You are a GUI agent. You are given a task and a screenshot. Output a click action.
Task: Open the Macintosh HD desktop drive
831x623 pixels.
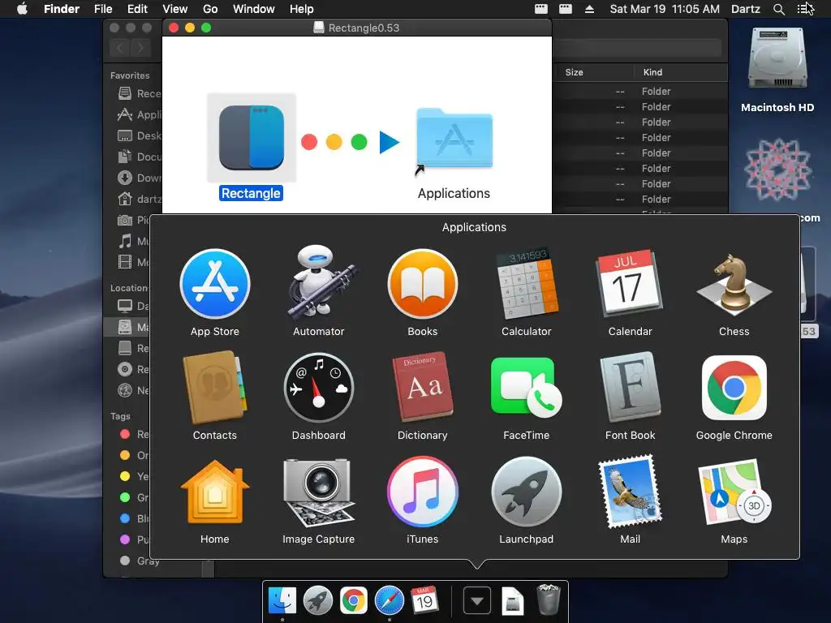coord(777,58)
